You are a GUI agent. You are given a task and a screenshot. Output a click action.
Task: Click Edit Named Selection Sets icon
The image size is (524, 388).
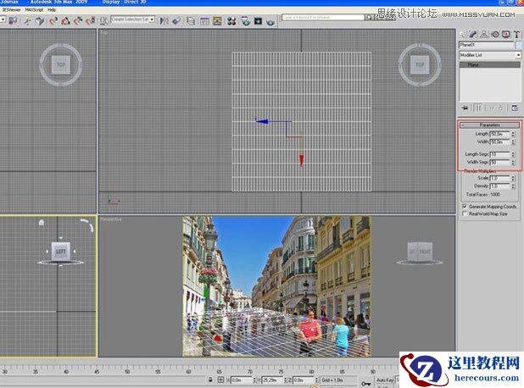tap(104, 21)
